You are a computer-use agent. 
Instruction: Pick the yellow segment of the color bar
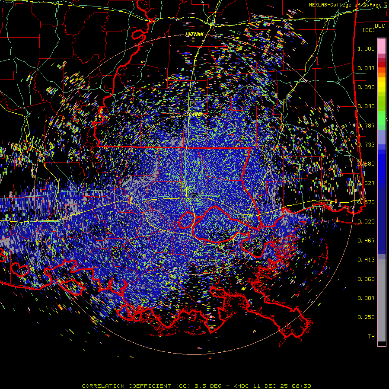pyautogui.click(x=382, y=85)
